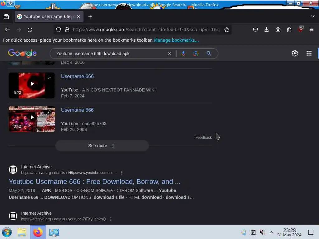319x239 pixels.
Task: Search by image with Lens icon
Action: (x=196, y=54)
